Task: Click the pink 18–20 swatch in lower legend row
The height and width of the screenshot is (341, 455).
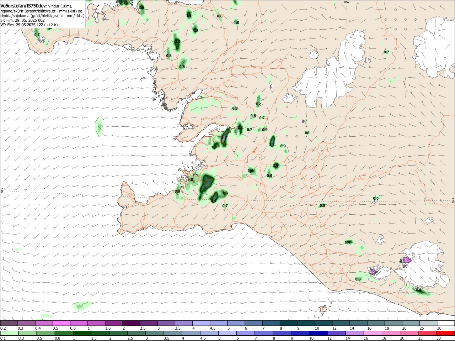Action: pyautogui.click(x=391, y=333)
